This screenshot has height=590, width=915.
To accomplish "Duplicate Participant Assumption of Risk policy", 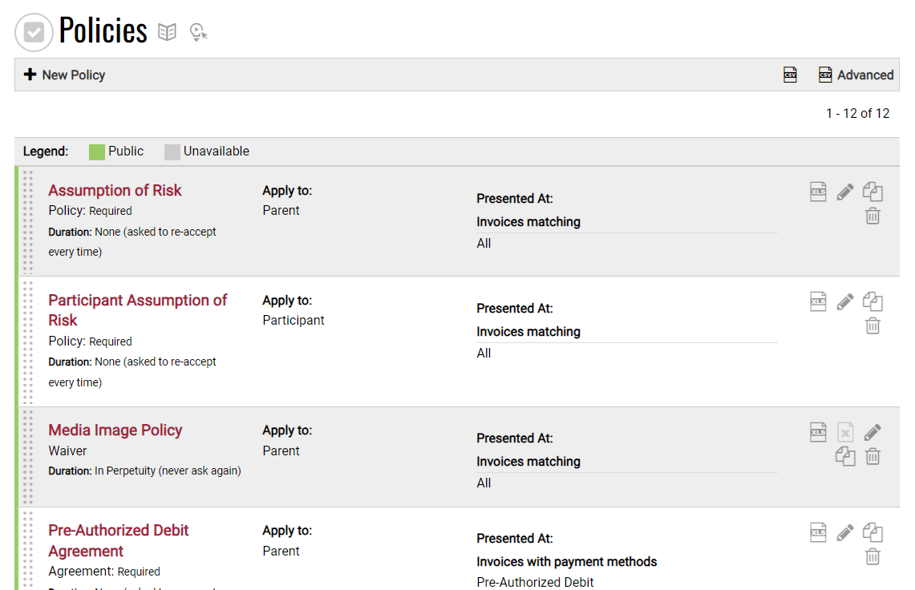I will 873,301.
